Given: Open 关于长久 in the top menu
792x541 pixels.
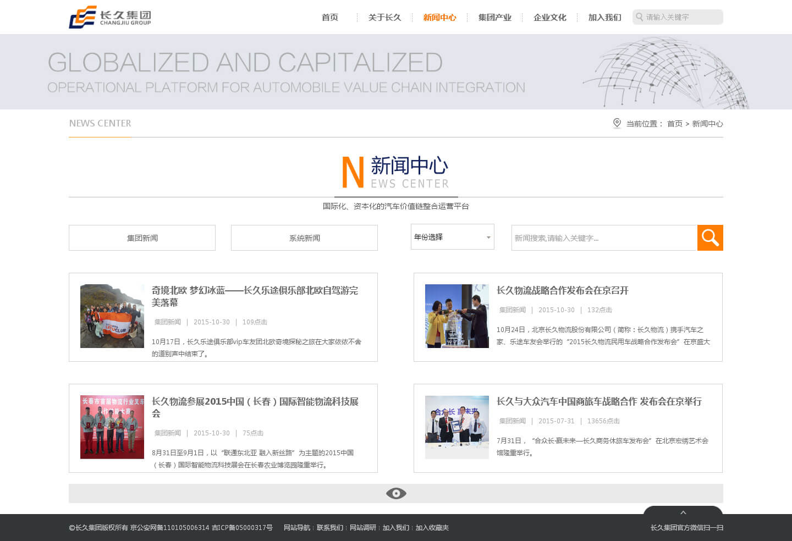Looking at the screenshot, I should (x=385, y=18).
